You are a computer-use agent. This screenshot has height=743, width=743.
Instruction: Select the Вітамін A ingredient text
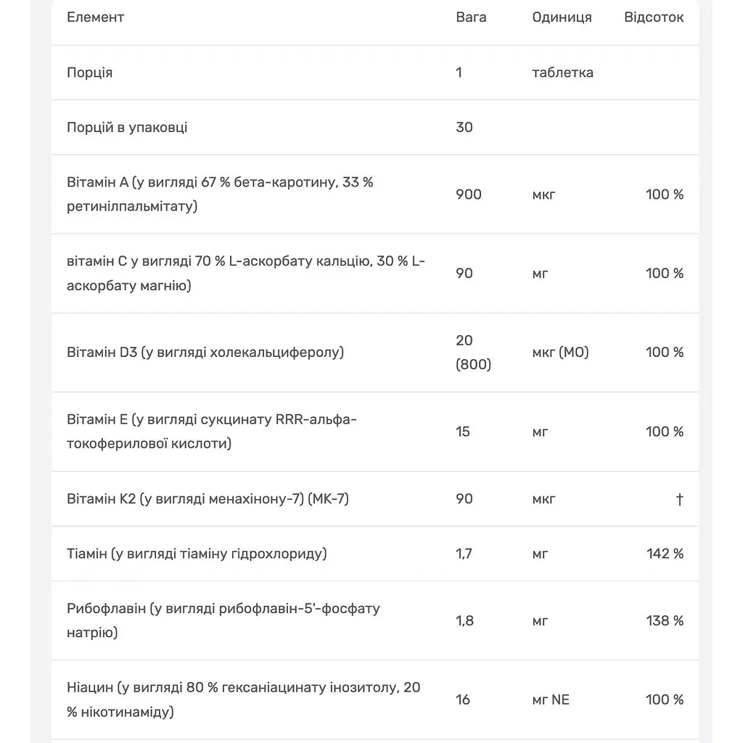click(x=220, y=194)
